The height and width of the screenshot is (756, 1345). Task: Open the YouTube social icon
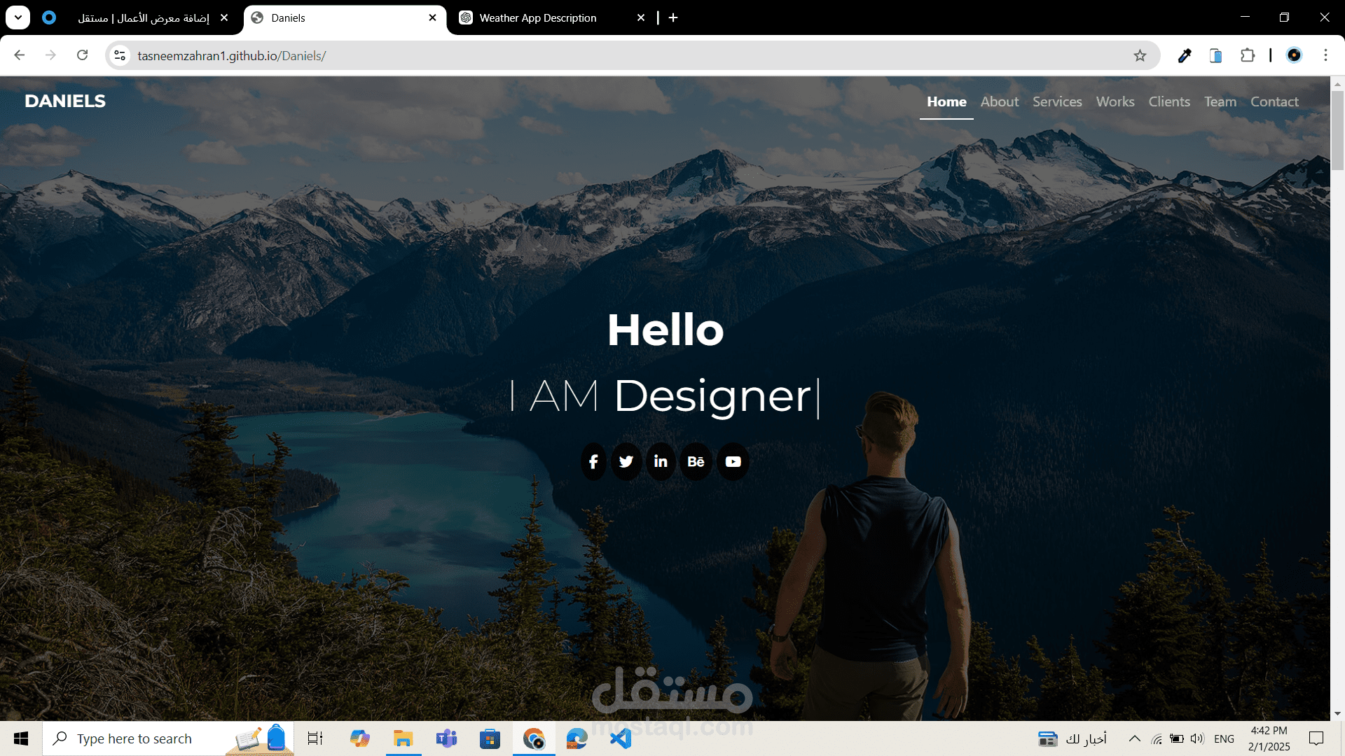[733, 462]
